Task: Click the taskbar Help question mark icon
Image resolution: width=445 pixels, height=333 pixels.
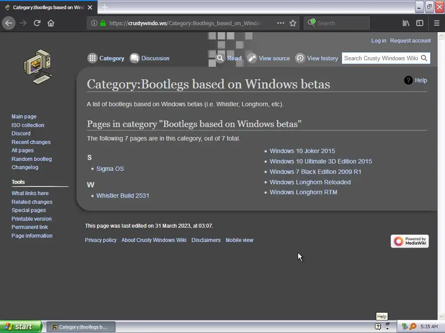Action: (378, 326)
